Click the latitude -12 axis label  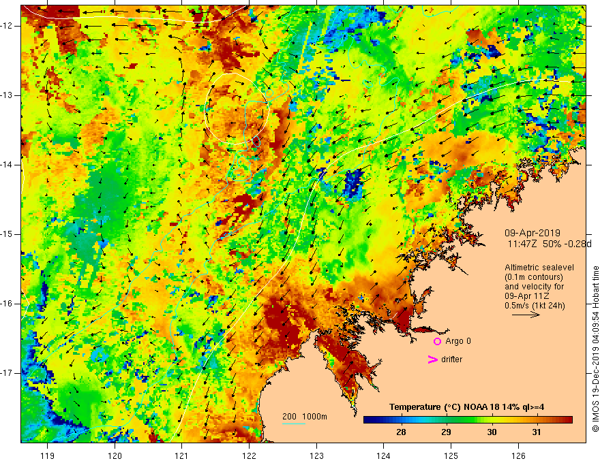click(7, 26)
